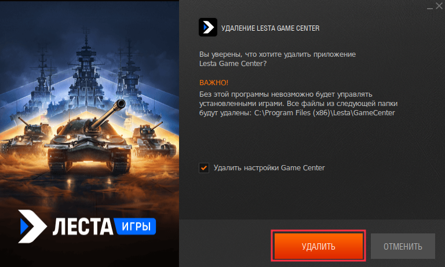Cancel uninstall via ОТМЕНИТЬ button

403,246
